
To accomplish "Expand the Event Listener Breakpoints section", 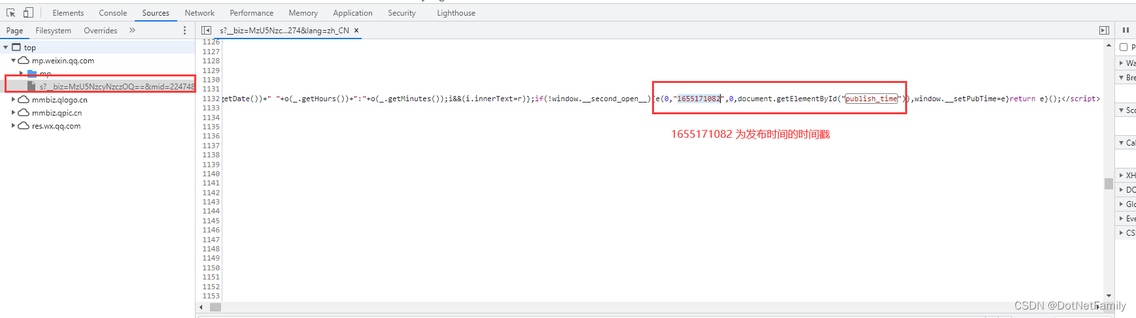I will (1122, 219).
